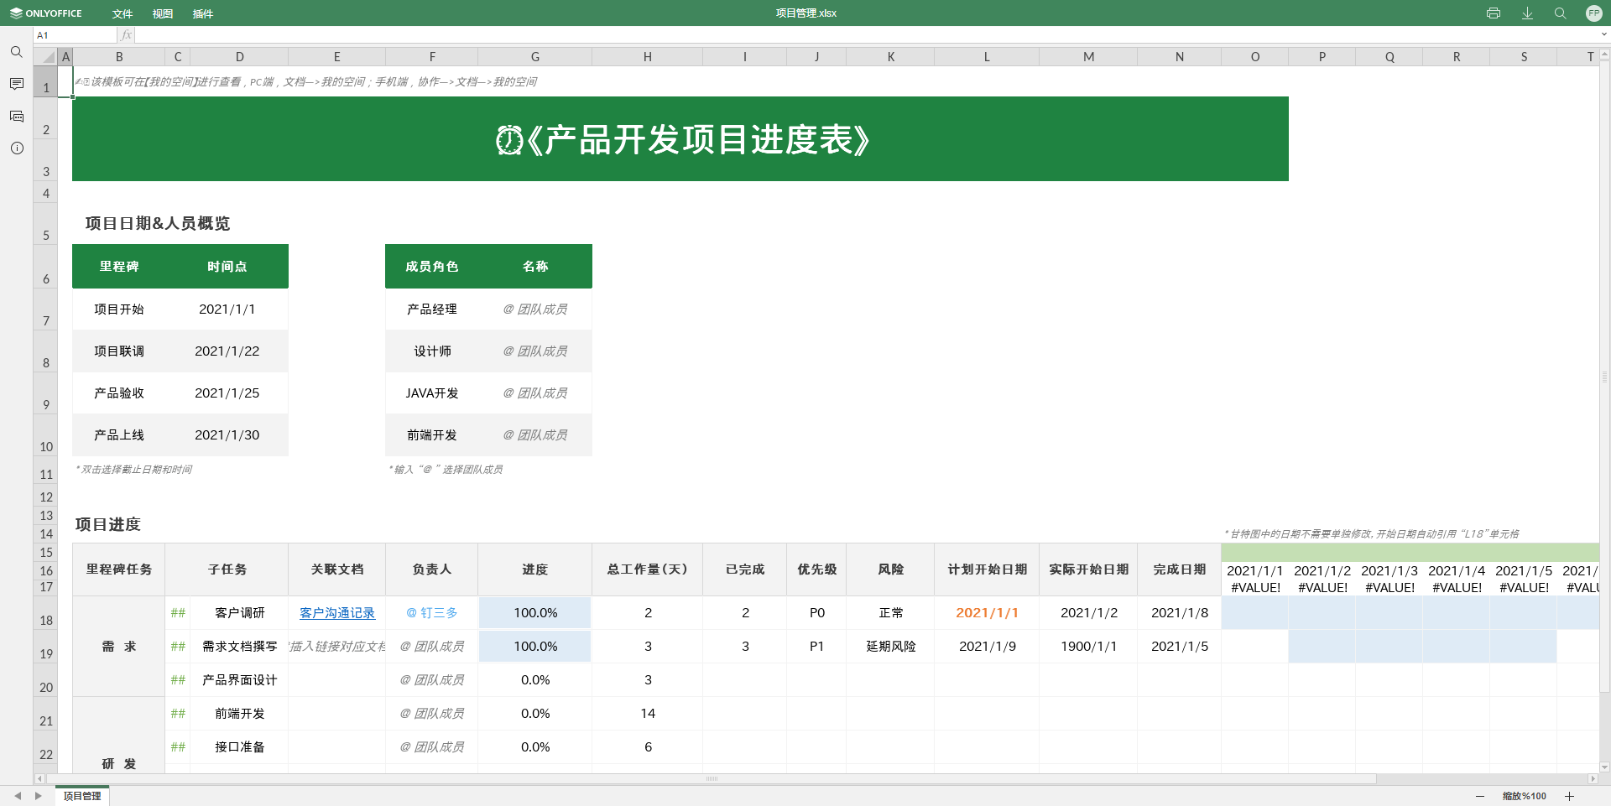
Task: Open the find panel in left sidebar
Action: click(17, 52)
